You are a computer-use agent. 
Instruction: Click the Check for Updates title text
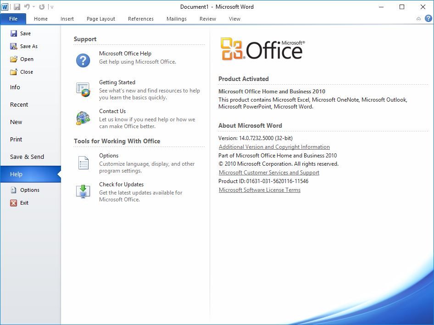(121, 184)
